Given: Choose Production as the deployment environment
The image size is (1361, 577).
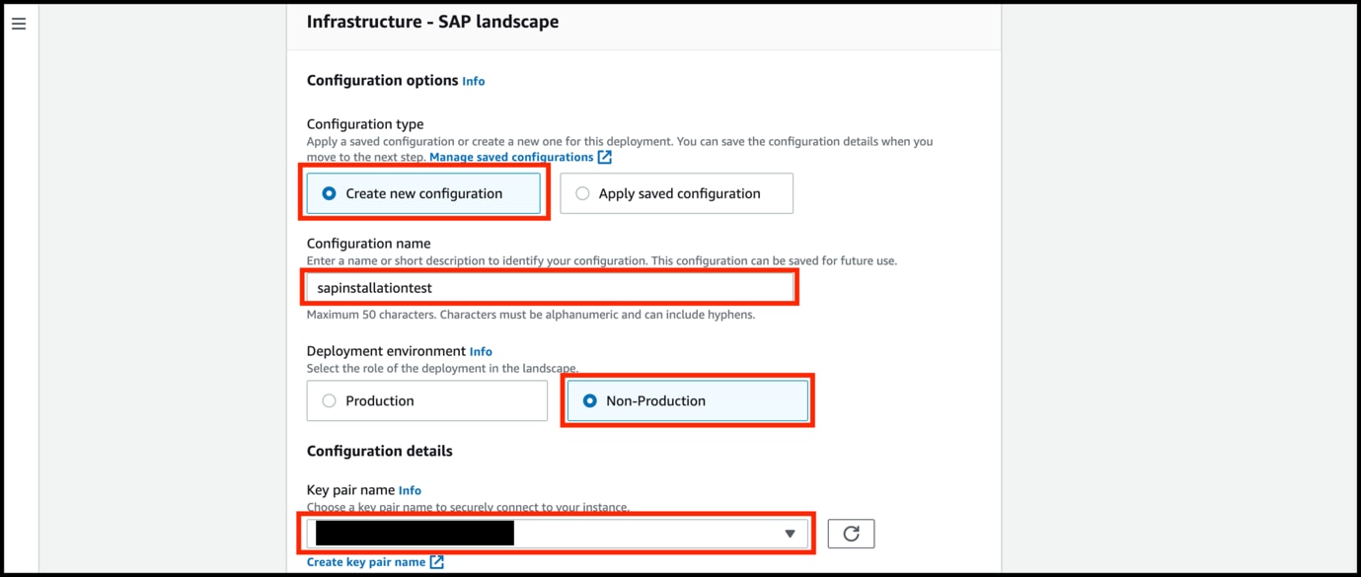Looking at the screenshot, I should click(426, 400).
